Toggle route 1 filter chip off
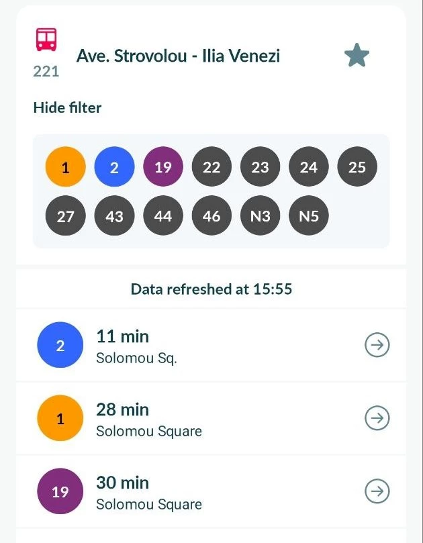This screenshot has width=423, height=543. tap(66, 167)
